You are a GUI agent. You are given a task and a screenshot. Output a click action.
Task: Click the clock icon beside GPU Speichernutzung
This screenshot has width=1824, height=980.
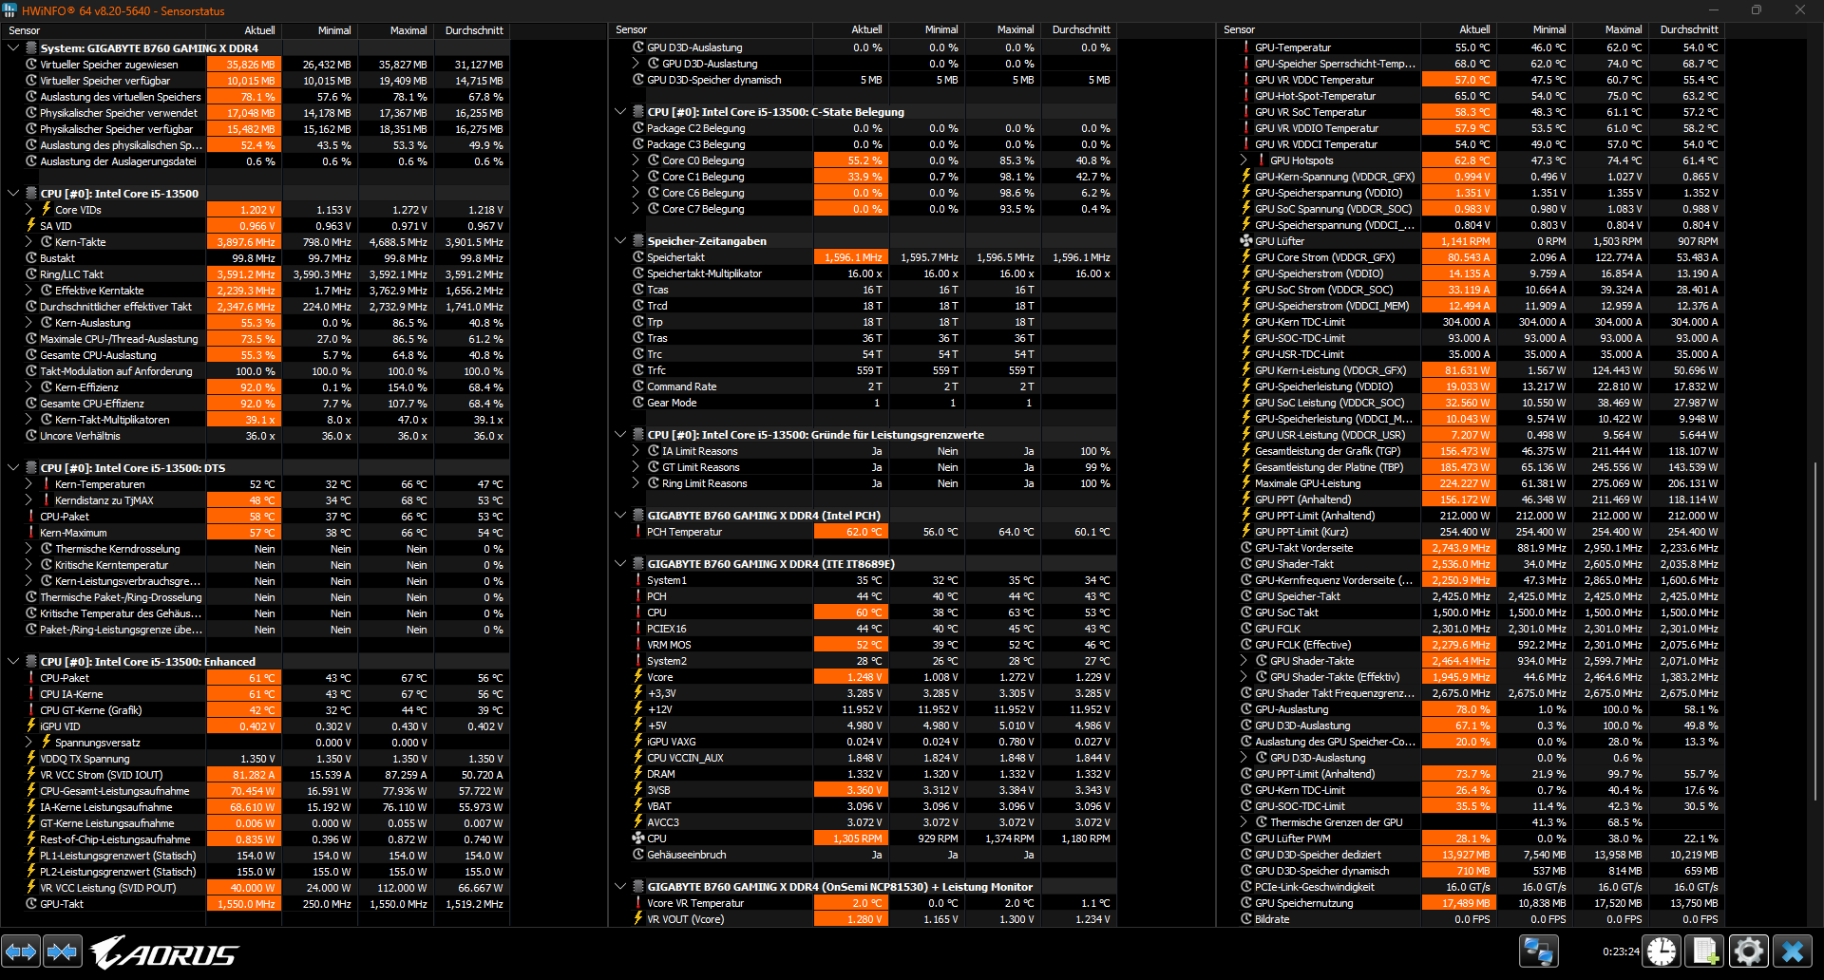point(1246,903)
